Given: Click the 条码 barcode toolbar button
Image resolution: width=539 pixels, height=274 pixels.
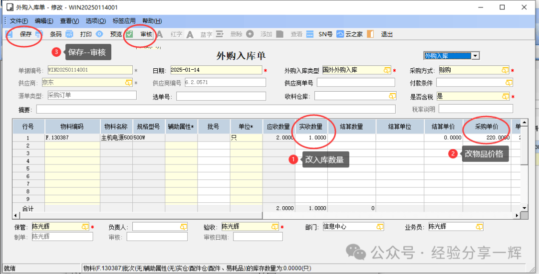Looking at the screenshot, I should pos(55,34).
